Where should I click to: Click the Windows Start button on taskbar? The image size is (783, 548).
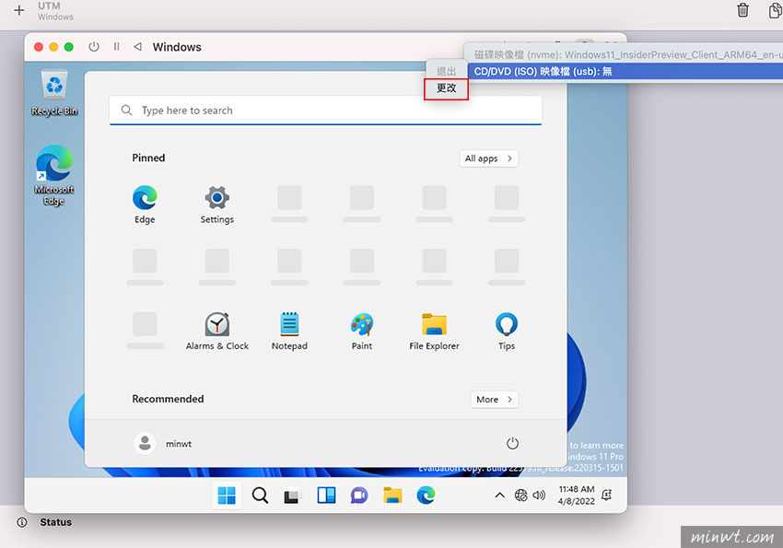point(227,496)
